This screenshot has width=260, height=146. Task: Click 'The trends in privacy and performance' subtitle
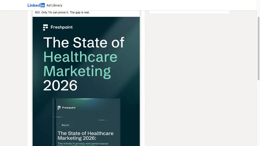[x=83, y=144]
